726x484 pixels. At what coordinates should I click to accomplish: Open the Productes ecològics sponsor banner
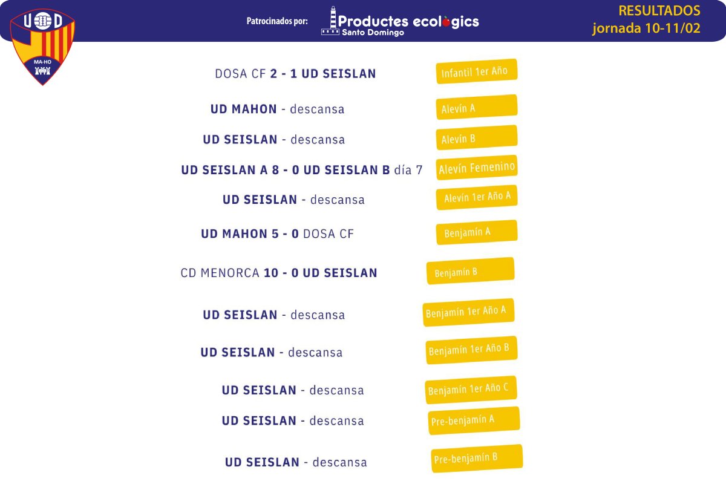400,21
